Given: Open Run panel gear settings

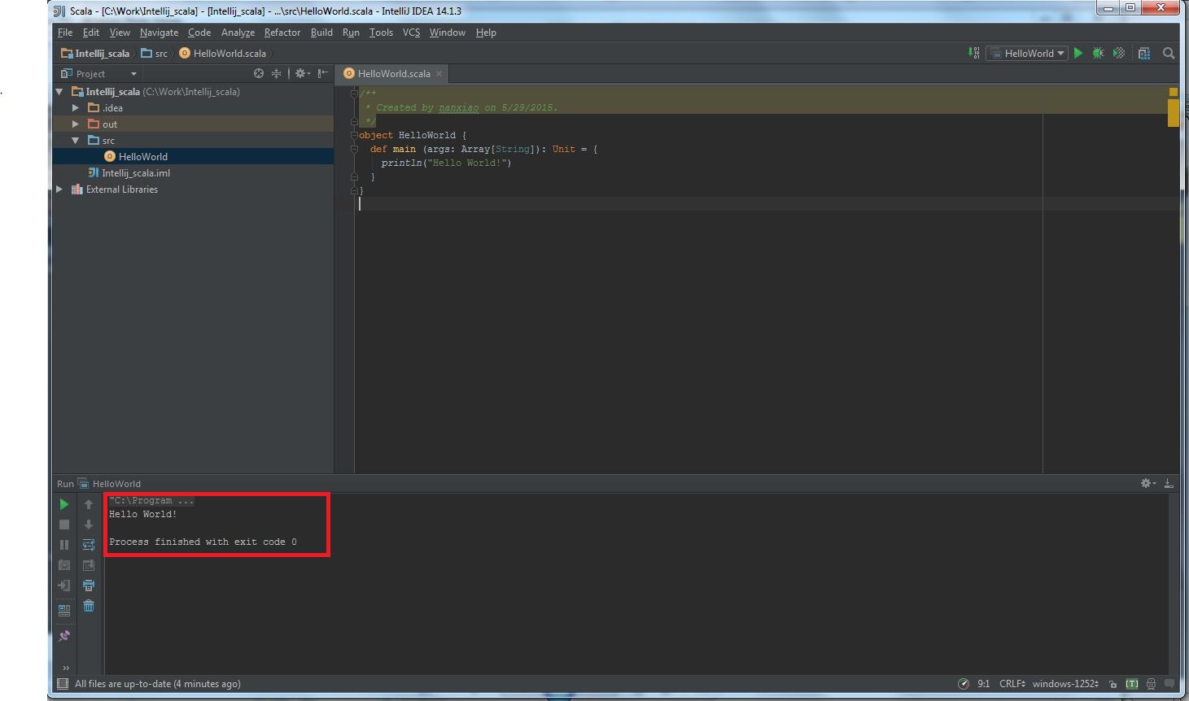Looking at the screenshot, I should click(x=1147, y=483).
